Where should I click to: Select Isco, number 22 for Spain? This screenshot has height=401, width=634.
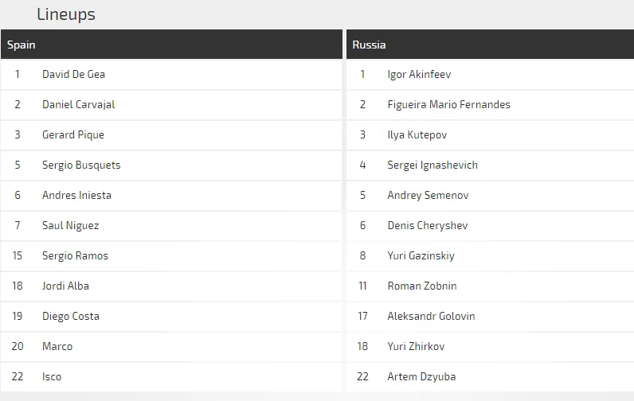click(51, 376)
